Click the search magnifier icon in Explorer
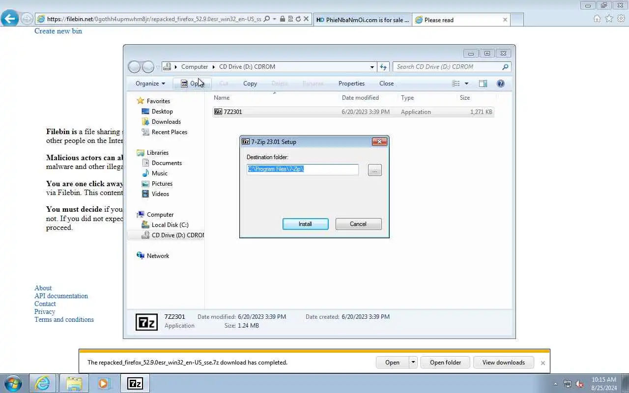The height and width of the screenshot is (393, 629). (505, 67)
